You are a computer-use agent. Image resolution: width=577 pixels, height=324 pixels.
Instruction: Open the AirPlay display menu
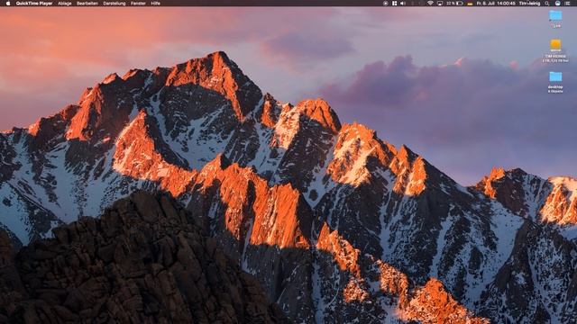[x=440, y=4]
